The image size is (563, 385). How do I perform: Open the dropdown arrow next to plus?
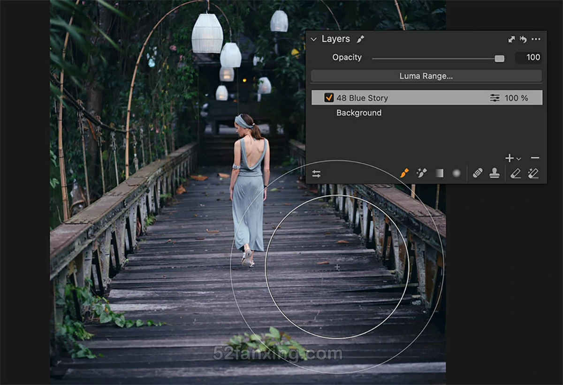click(x=518, y=159)
